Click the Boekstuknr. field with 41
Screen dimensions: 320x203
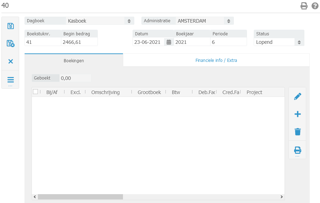click(x=43, y=42)
